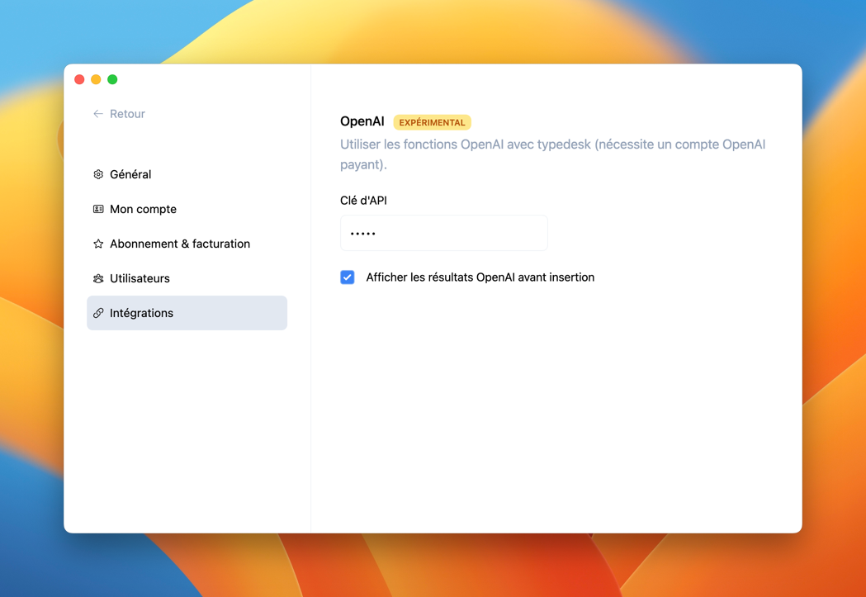Viewport: 866px width, 597px height.
Task: Click the EXPÉRIMENTAL badge
Action: (432, 122)
